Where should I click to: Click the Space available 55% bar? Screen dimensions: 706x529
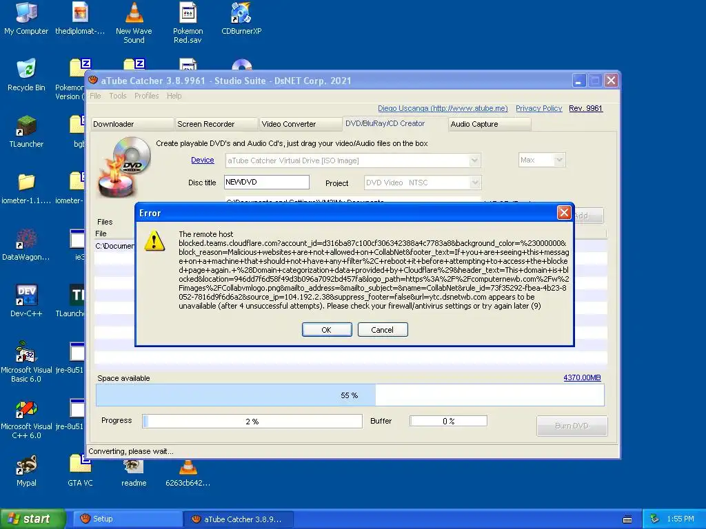(350, 395)
